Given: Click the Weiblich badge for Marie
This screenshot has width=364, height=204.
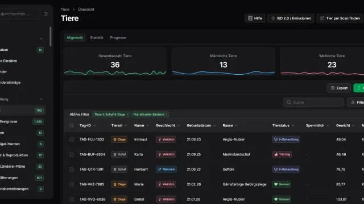Looking at the screenshot, I should click(x=166, y=184).
